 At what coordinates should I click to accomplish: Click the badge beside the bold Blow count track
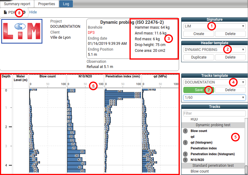185,131
